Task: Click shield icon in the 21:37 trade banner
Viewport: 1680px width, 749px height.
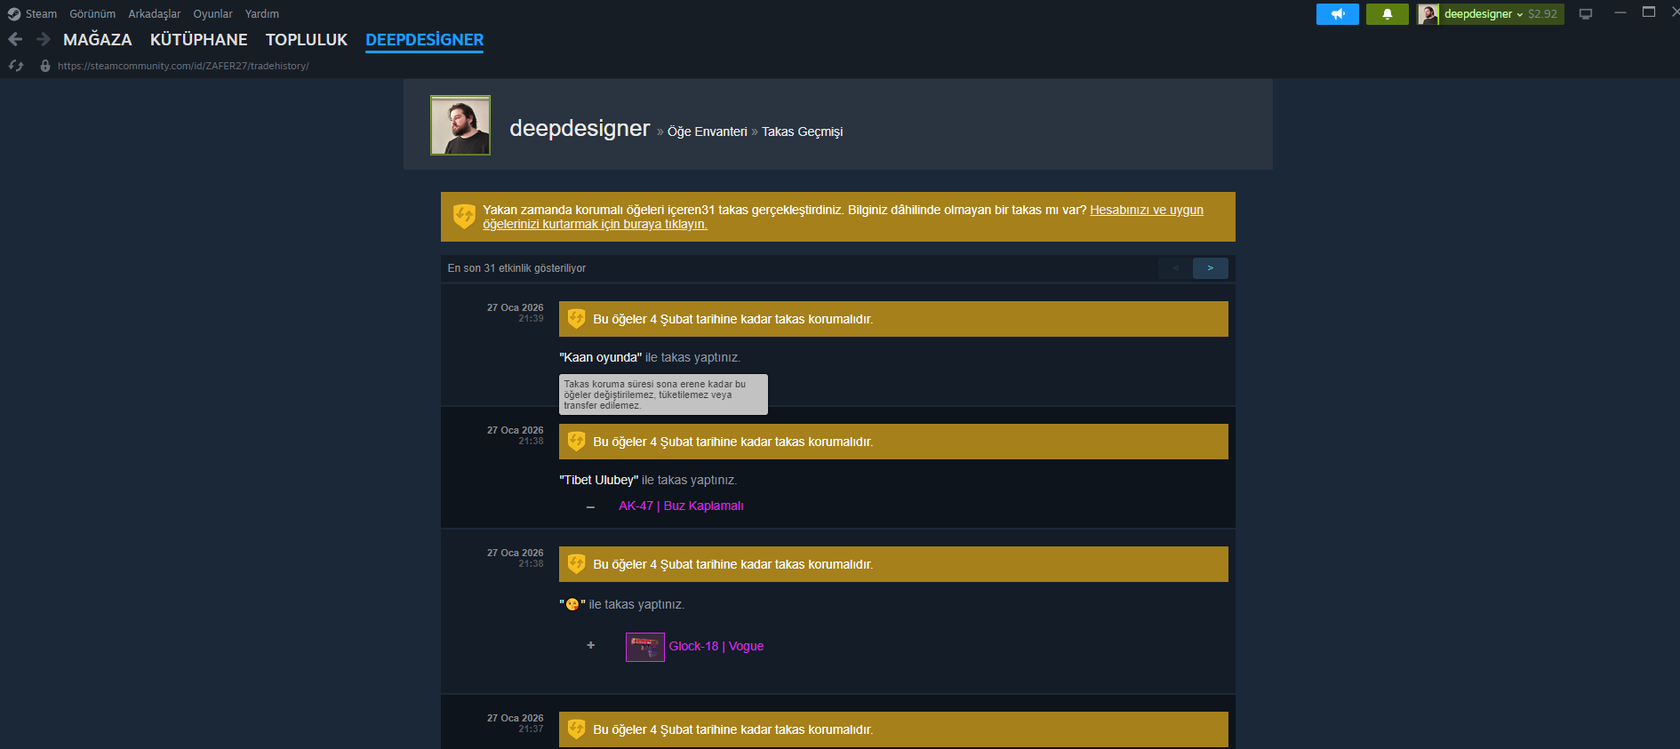Action: click(x=576, y=729)
